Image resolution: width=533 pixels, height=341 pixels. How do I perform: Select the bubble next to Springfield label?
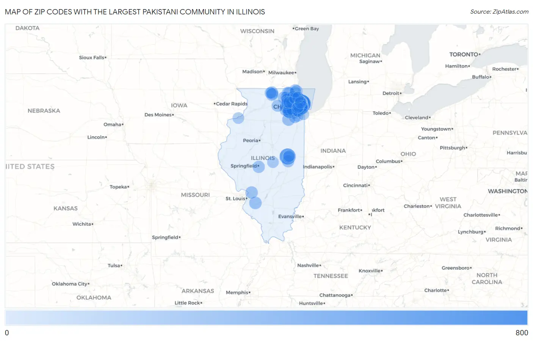point(259,167)
